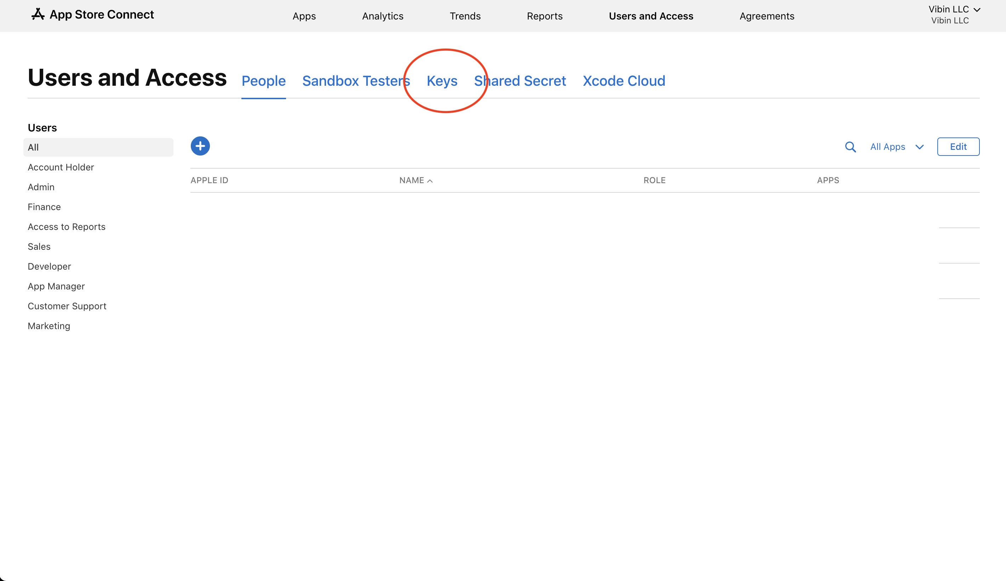Go to Trends in top navigation

(465, 16)
